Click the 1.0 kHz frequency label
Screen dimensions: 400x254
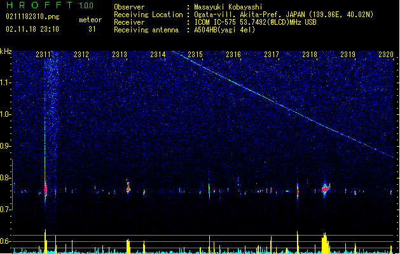point(6,114)
